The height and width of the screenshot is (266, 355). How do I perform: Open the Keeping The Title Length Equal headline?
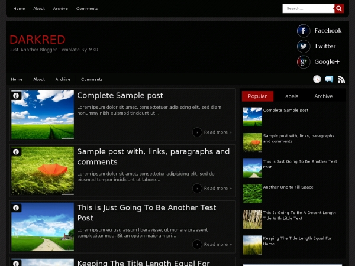(x=144, y=263)
